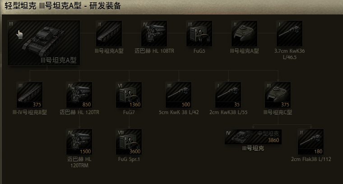Screen dimensions: 343x184
Task: Click the 5cm KwK 38 L/42 label text
Action: coord(179,112)
